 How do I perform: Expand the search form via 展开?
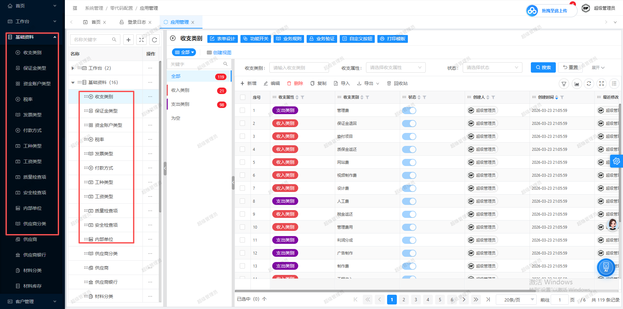coord(598,67)
